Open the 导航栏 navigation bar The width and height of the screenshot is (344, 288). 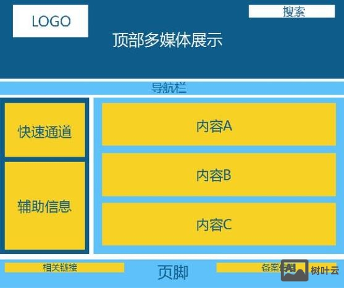[x=172, y=88]
